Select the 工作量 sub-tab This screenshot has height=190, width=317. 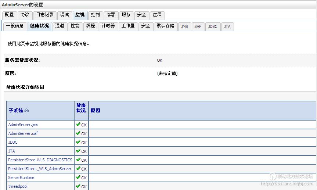pos(128,26)
